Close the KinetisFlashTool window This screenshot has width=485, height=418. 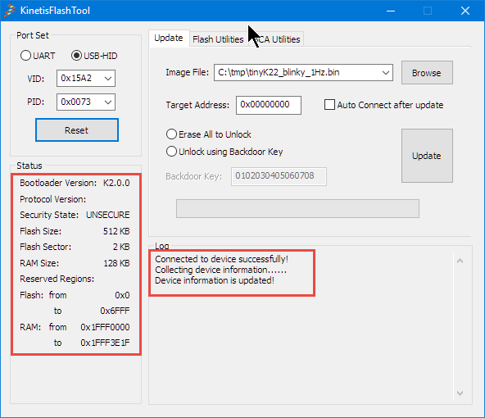coord(465,11)
